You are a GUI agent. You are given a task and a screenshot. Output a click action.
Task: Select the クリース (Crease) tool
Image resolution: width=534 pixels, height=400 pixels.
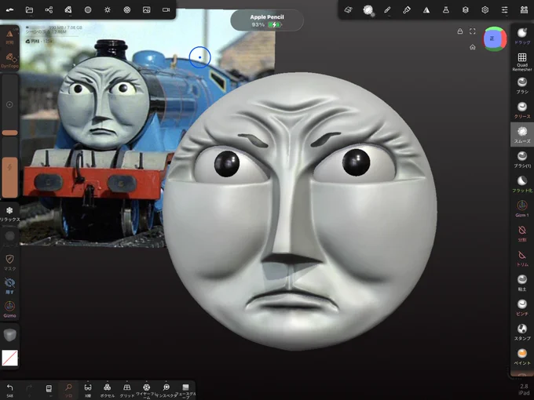[x=522, y=111]
